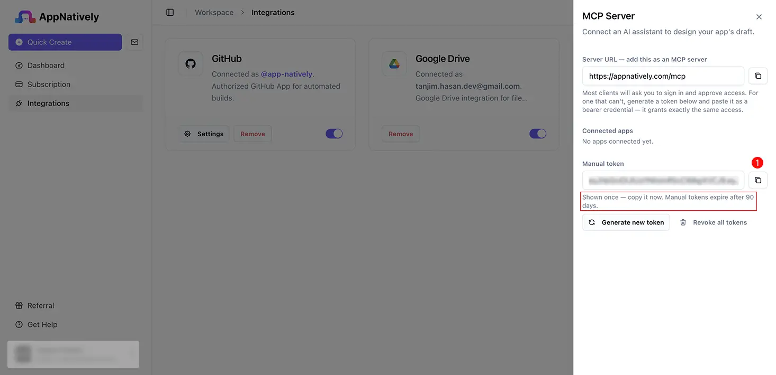Toggle the sidebar panel icon
The image size is (776, 375).
pos(170,12)
